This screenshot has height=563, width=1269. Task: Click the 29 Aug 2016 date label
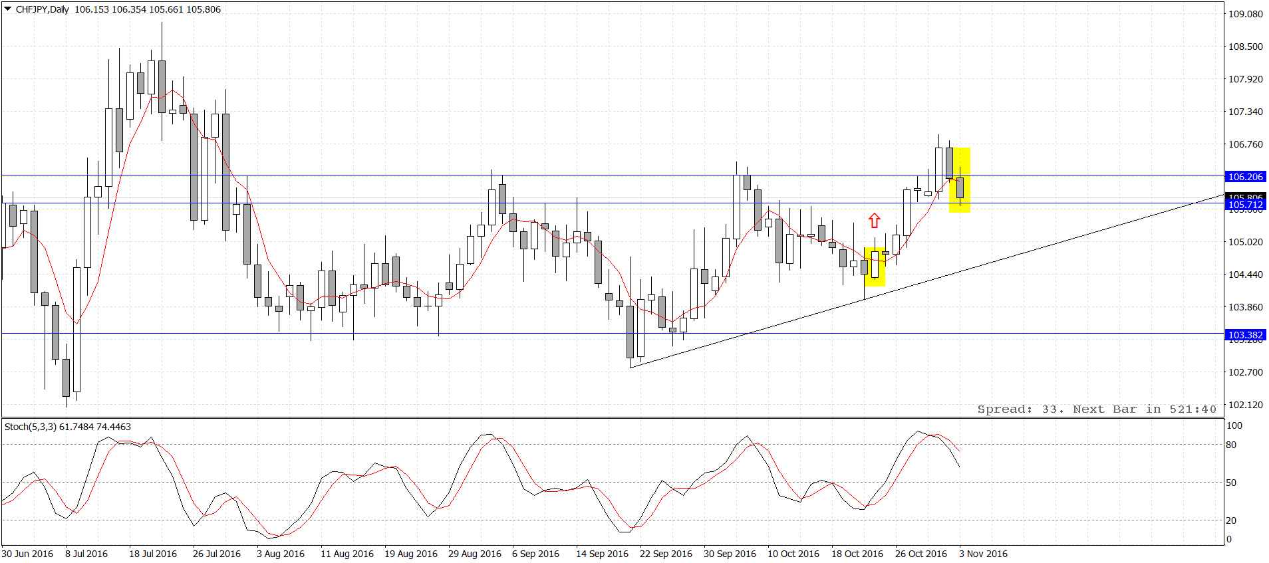tap(475, 554)
